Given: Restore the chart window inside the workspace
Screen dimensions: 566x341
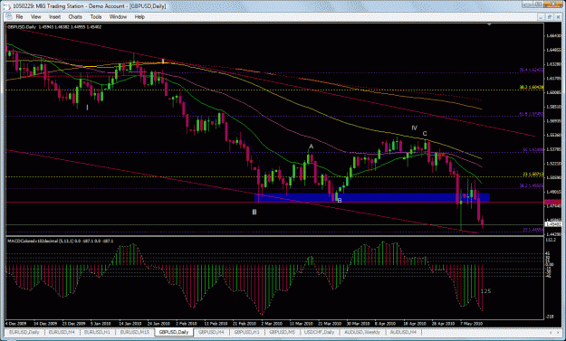Looking at the screenshot, I should click(x=550, y=17).
